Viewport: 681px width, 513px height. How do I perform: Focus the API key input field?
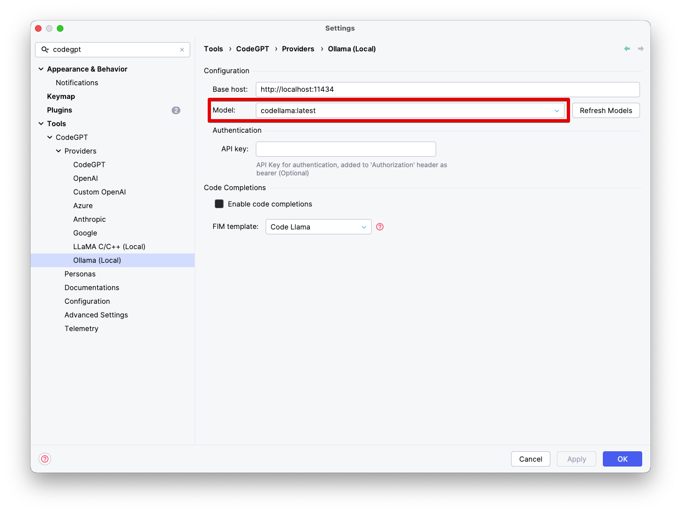tap(346, 149)
